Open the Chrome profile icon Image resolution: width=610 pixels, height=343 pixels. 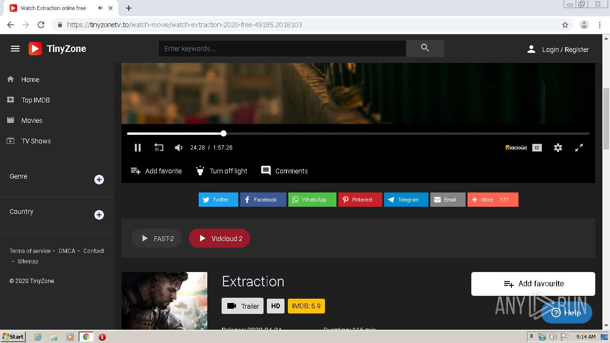[x=584, y=25]
